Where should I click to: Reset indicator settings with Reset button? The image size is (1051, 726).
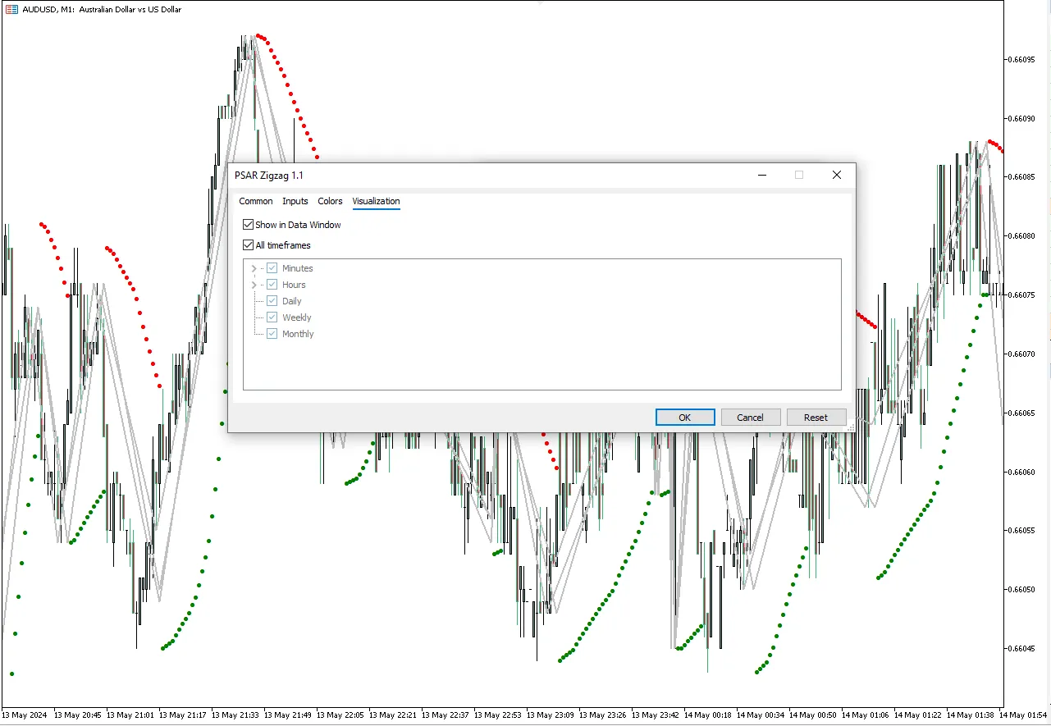[816, 418]
